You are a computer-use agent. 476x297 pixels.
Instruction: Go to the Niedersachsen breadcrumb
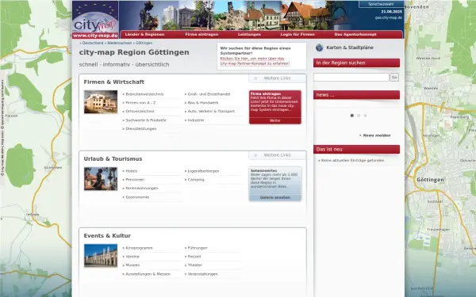tap(120, 43)
